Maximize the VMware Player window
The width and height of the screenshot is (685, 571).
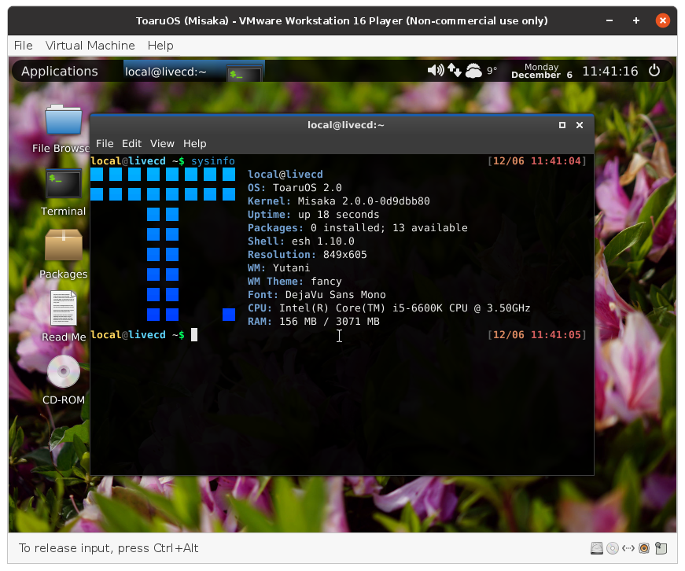coord(636,20)
